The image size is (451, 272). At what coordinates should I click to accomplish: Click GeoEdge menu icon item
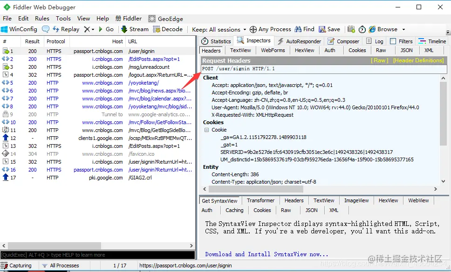click(x=166, y=19)
